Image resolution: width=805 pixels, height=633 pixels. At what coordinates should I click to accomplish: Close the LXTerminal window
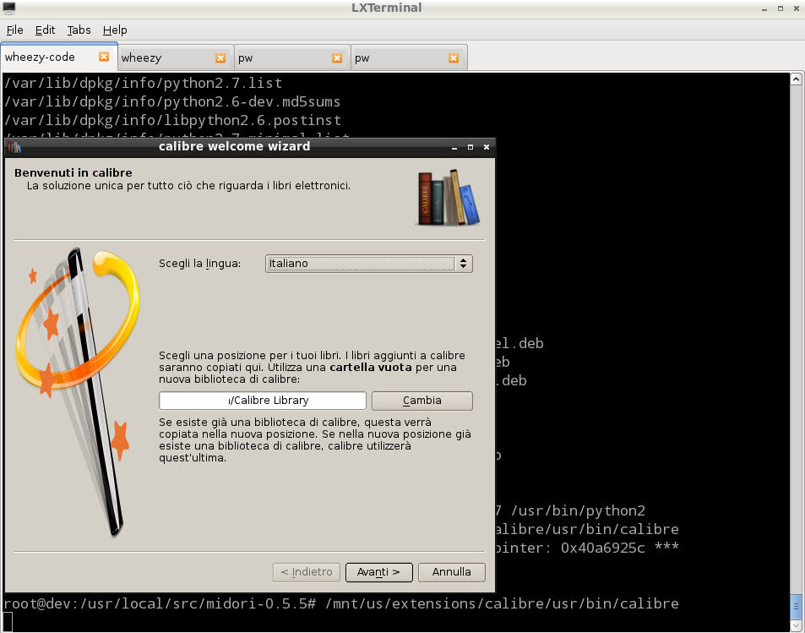pyautogui.click(x=797, y=8)
